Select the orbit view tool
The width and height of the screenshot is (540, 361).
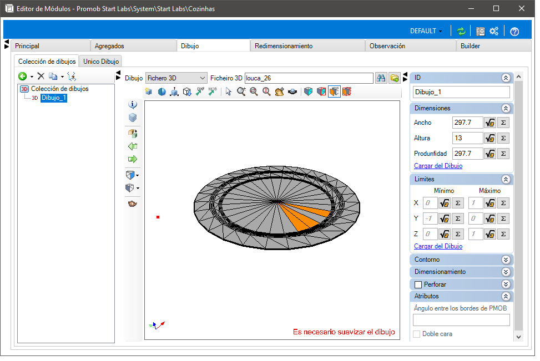click(x=292, y=91)
